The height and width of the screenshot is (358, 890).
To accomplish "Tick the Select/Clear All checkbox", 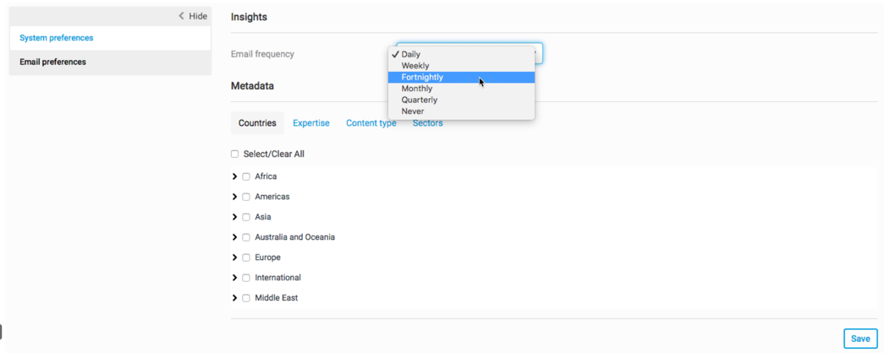I will click(234, 154).
